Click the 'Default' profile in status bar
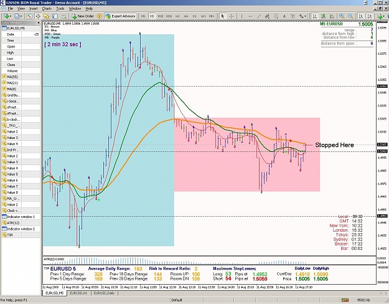The image size is (389, 304). coord(177,300)
